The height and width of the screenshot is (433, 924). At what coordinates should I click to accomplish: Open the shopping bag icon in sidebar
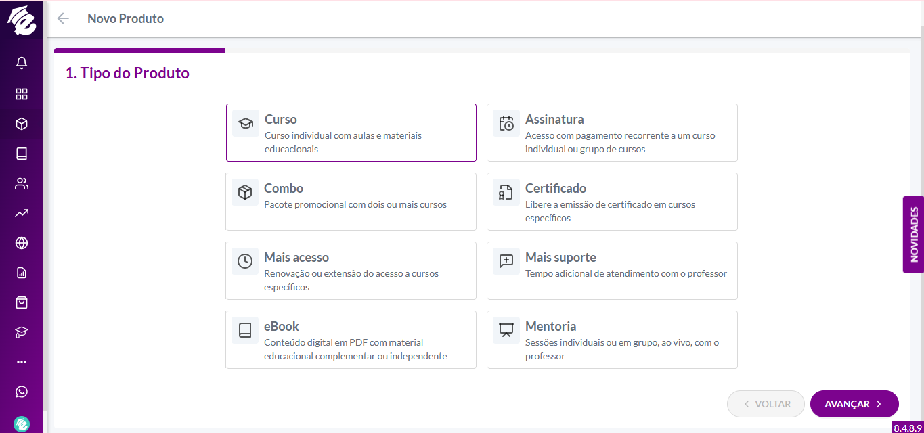22,302
